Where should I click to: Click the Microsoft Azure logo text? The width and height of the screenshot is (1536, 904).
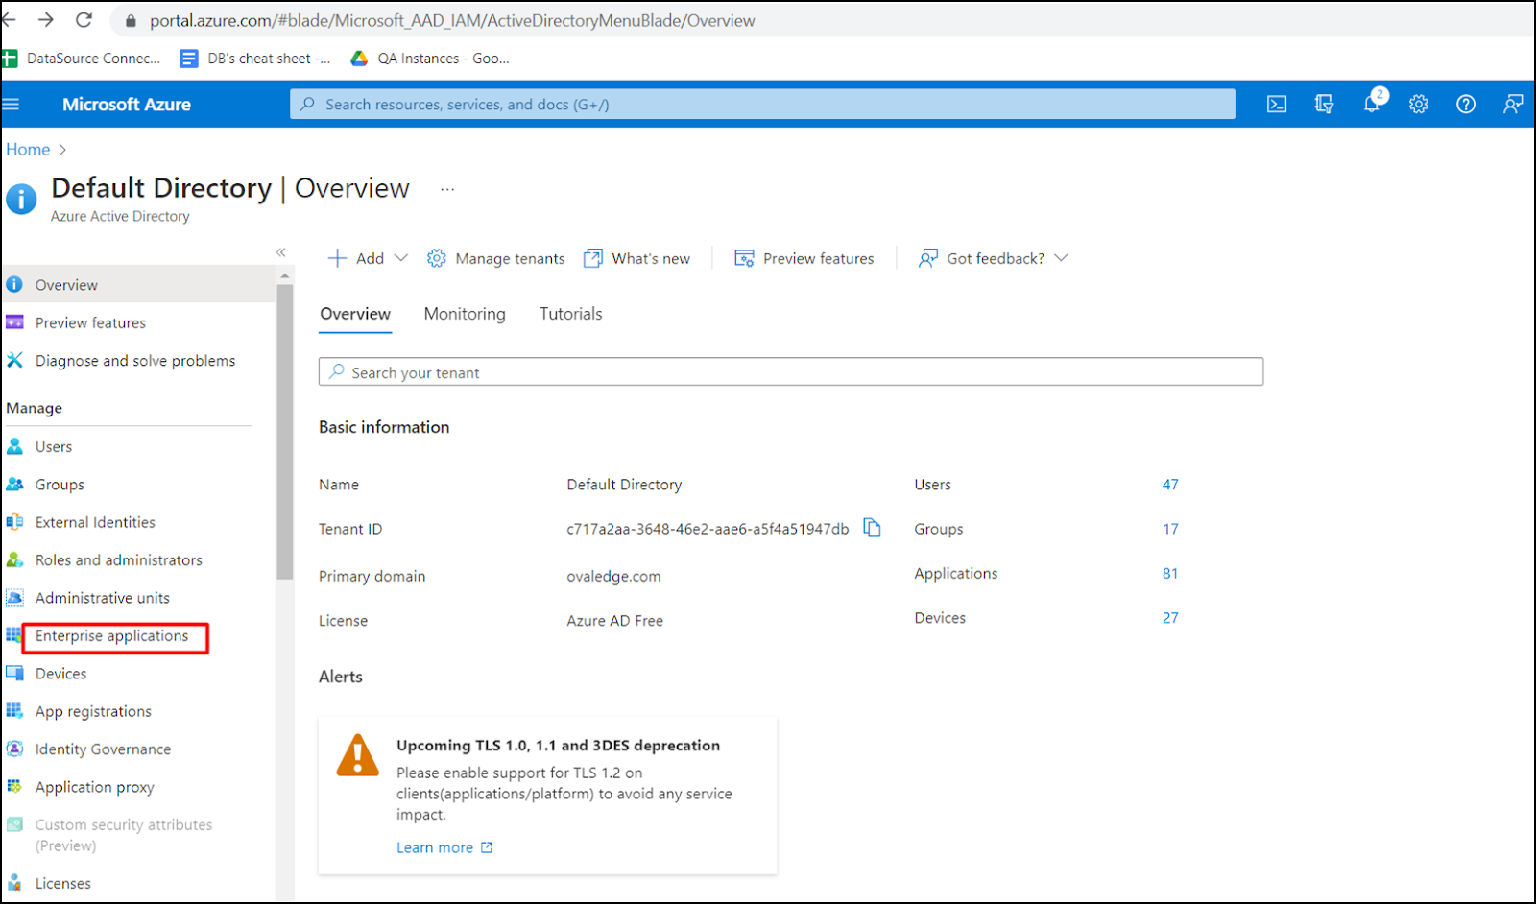pos(127,104)
